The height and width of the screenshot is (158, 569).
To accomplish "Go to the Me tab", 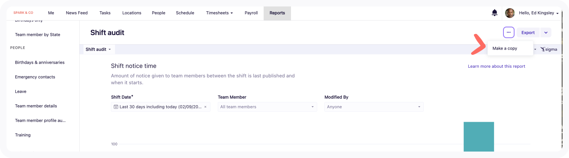I will (51, 13).
